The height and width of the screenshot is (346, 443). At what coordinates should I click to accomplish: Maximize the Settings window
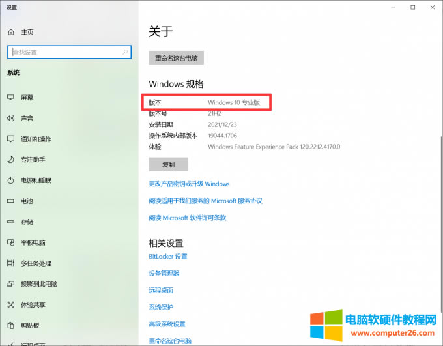click(x=413, y=7)
